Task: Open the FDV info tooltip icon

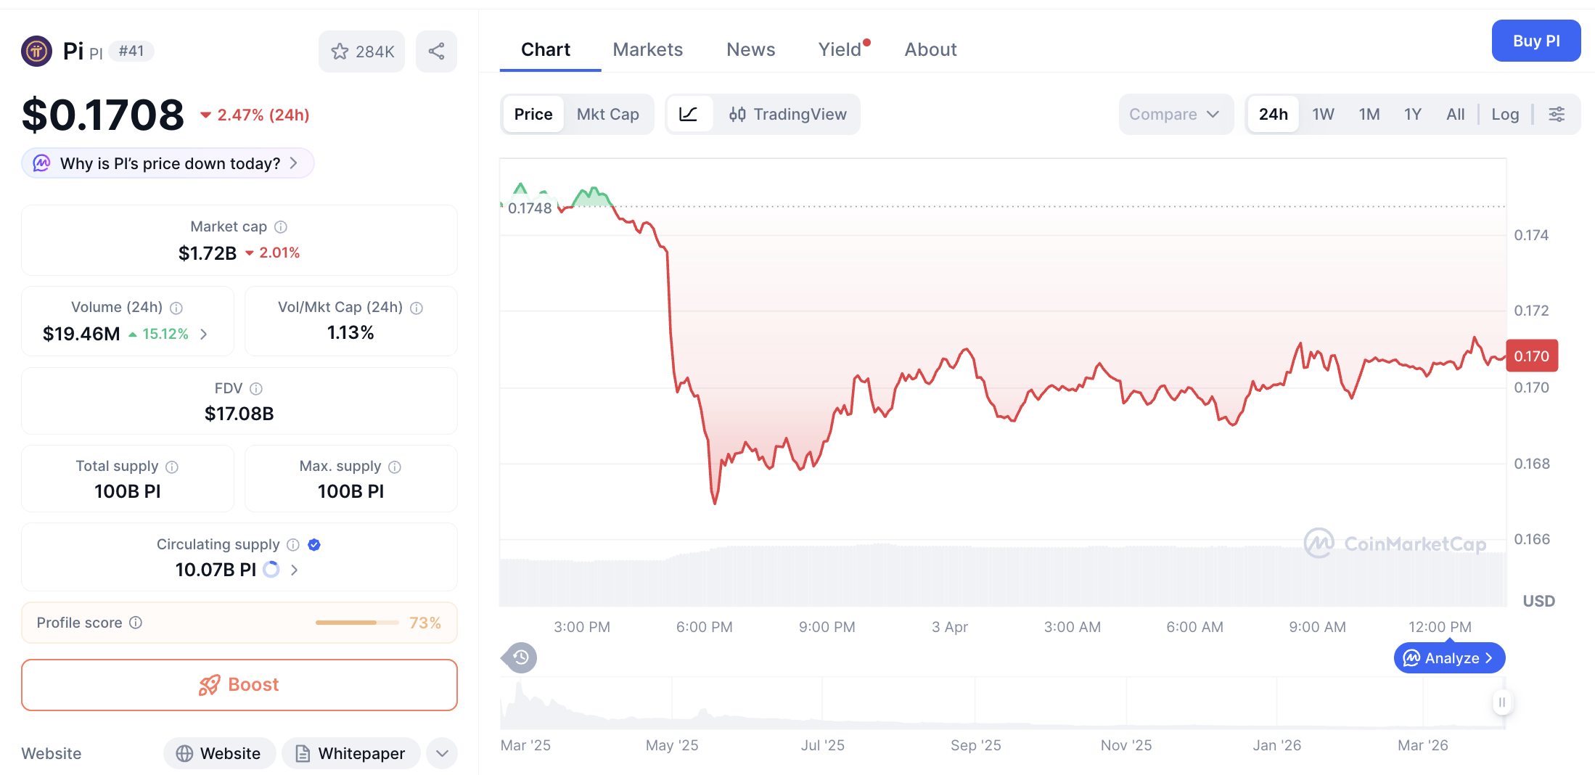Action: click(x=256, y=388)
